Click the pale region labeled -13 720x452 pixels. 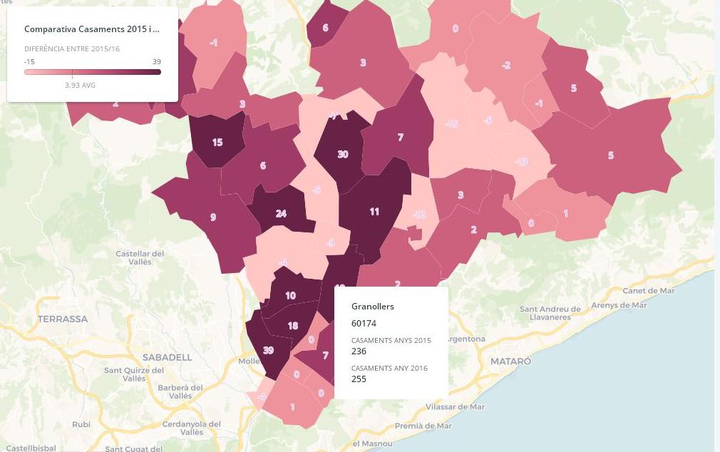pos(522,162)
